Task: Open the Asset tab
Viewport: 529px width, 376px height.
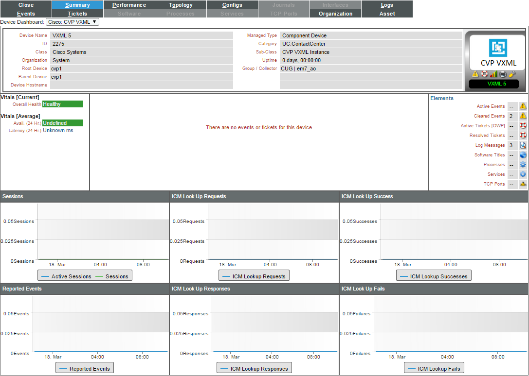Action: pos(387,14)
